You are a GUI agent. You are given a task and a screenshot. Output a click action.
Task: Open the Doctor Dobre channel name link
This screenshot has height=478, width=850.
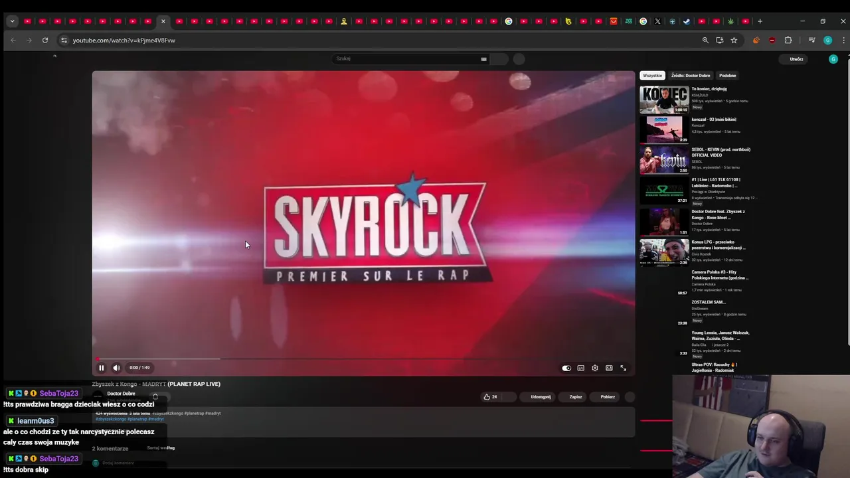121,394
